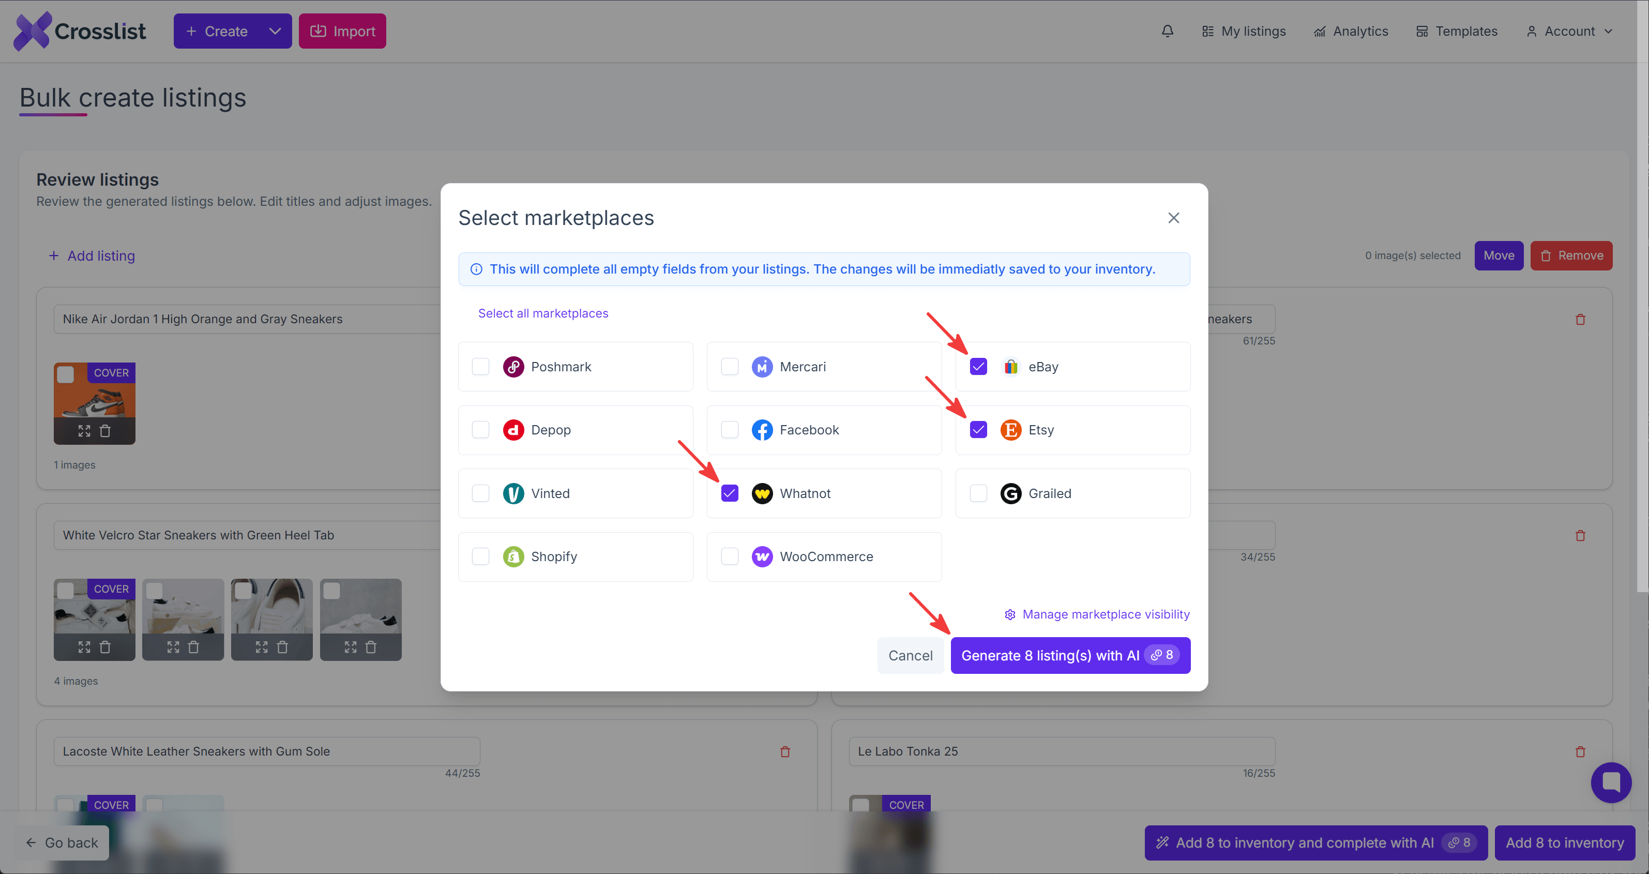Expand the White Velcro cover image fullscreen
1649x874 pixels.
84,647
